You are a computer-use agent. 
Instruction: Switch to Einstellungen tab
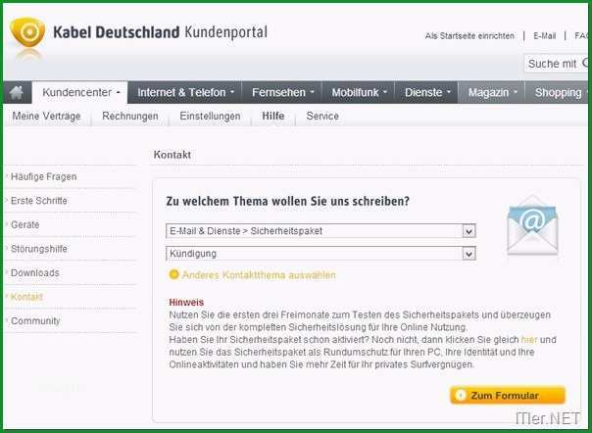coord(210,116)
